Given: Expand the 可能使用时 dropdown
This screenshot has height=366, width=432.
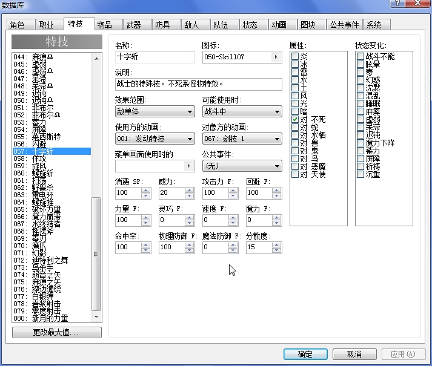Looking at the screenshot, I should pyautogui.click(x=242, y=111).
